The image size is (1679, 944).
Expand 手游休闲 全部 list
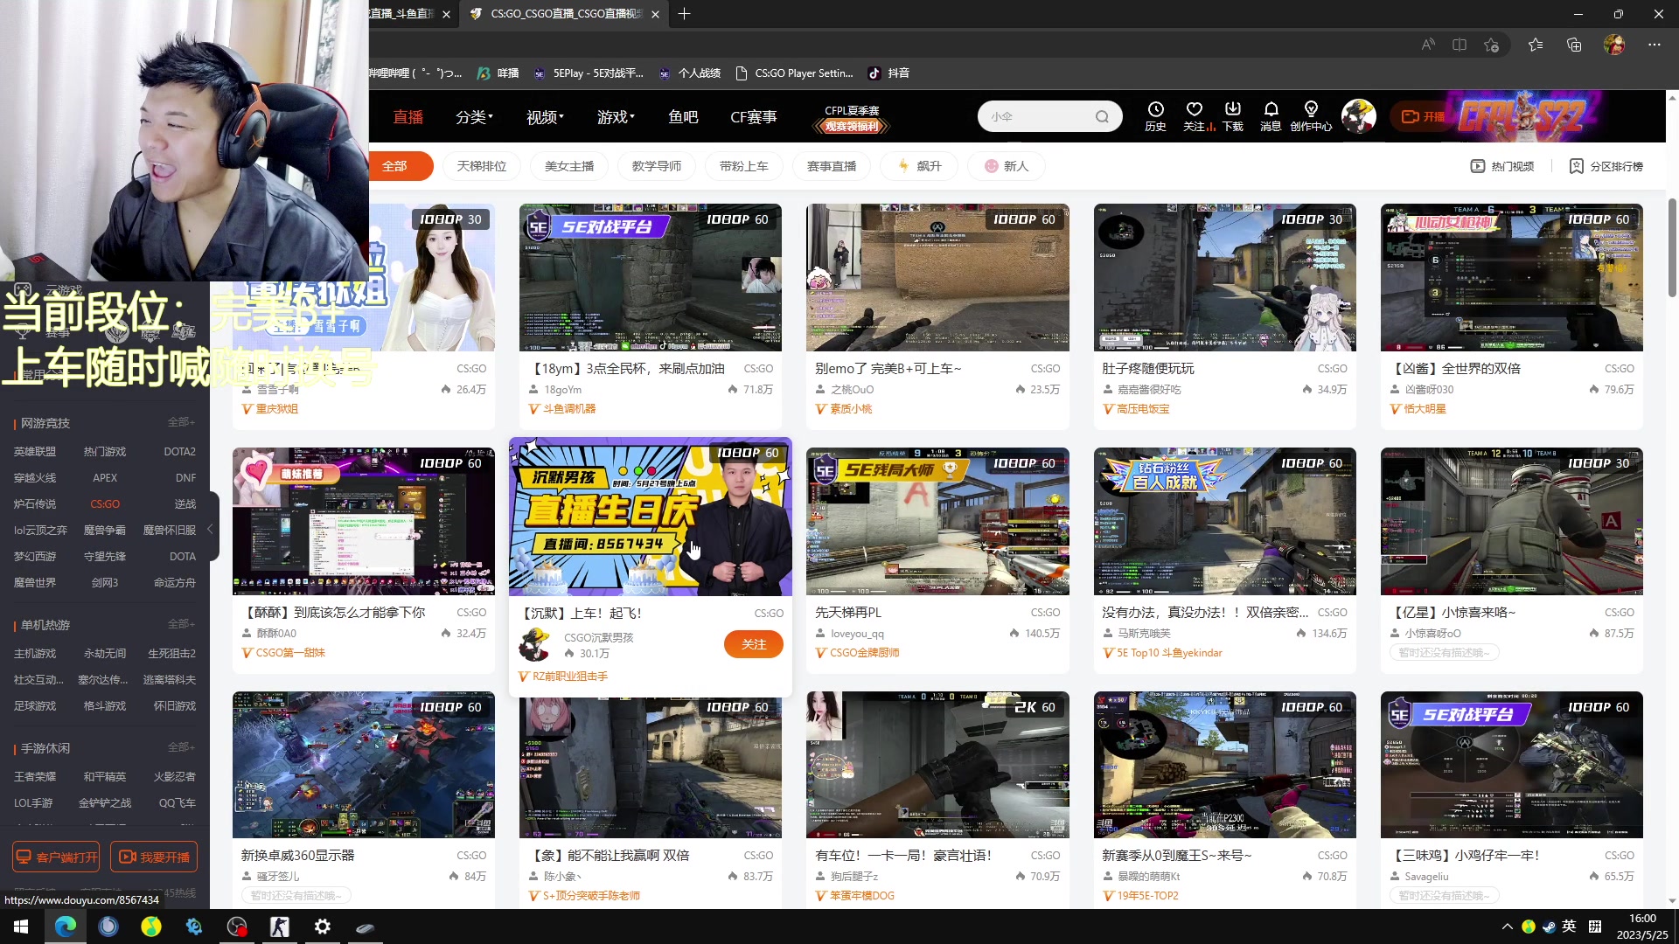[x=181, y=747]
